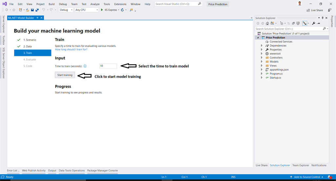Screen dimensions: 336x181
Task: Open 'How long should I train for?' link
Action: coord(71,49)
